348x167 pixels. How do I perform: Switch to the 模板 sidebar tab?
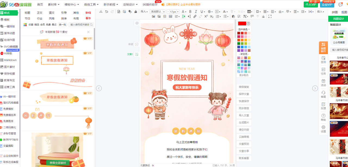click(7, 20)
